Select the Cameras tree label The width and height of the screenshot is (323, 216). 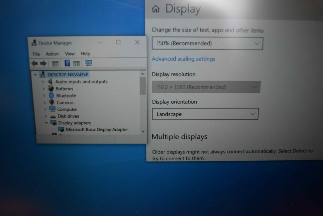65,102
